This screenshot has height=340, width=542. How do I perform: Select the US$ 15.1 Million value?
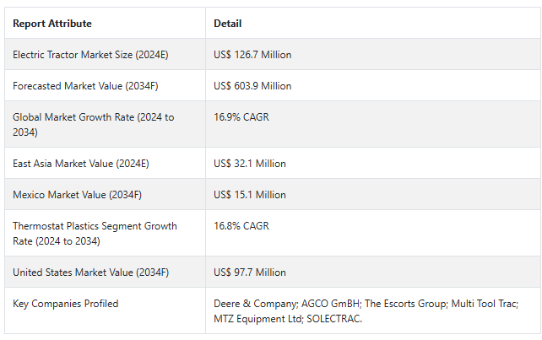click(250, 195)
